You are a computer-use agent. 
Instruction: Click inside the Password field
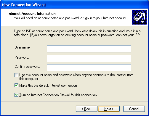pyautogui.click(x=89, y=59)
